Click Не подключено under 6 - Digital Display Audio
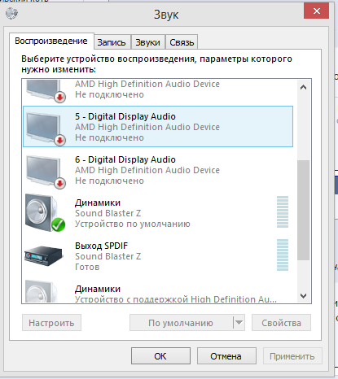Screen dimensions: 338x379 pos(109,181)
